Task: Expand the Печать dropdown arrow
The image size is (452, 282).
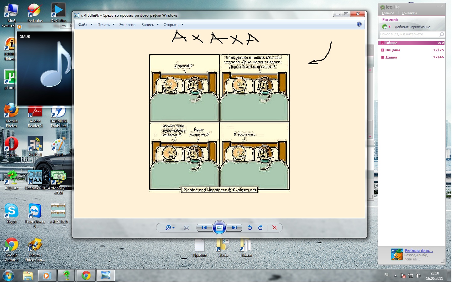Action: [113, 24]
